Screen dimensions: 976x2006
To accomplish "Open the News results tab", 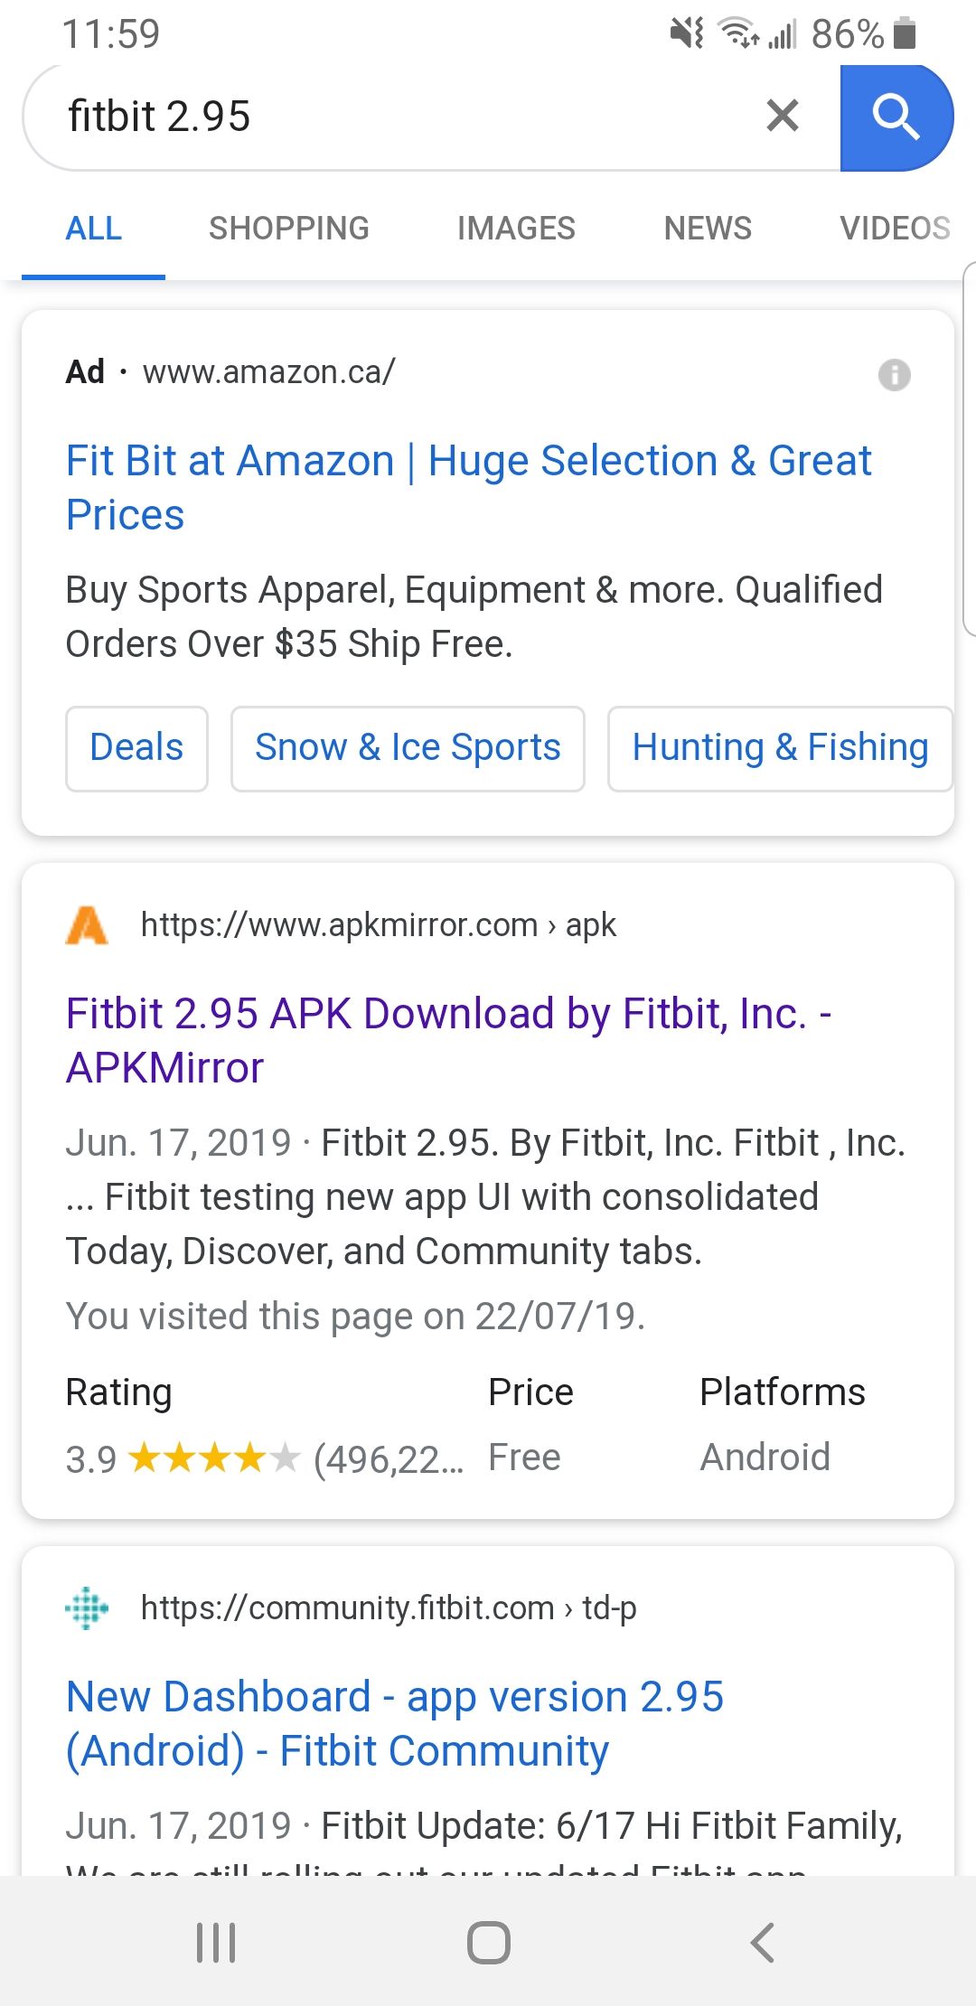I will click(x=708, y=228).
